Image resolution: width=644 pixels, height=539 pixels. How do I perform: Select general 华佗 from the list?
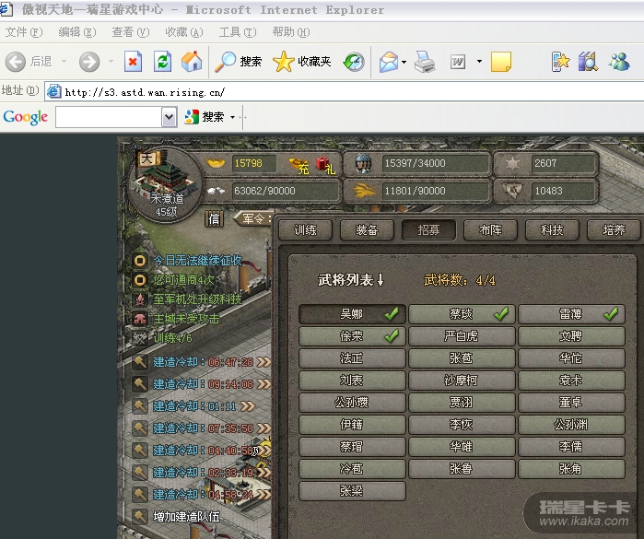[571, 358]
